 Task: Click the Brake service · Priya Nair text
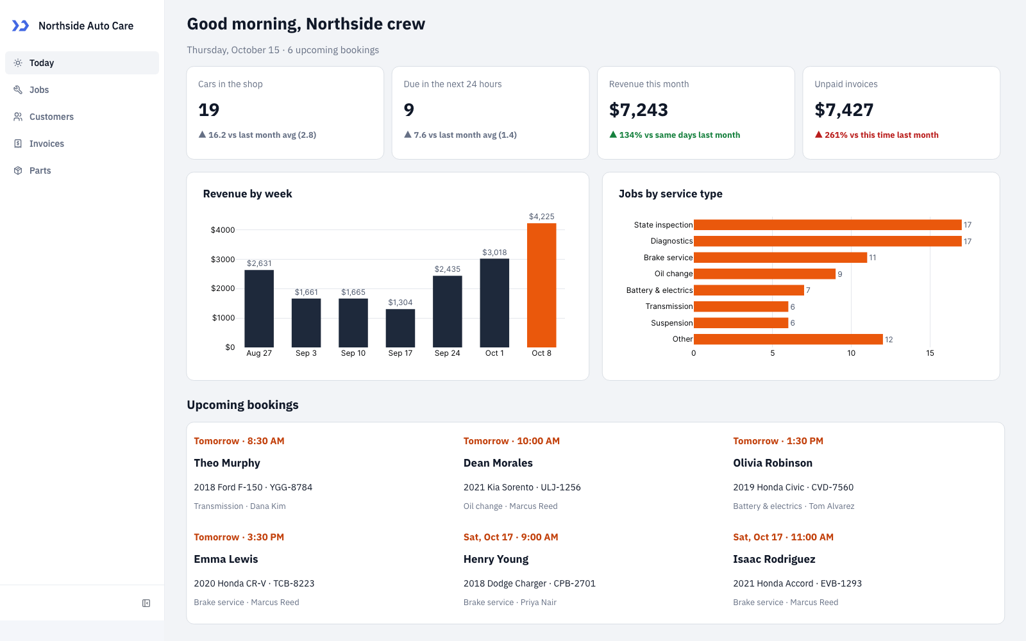(x=510, y=603)
